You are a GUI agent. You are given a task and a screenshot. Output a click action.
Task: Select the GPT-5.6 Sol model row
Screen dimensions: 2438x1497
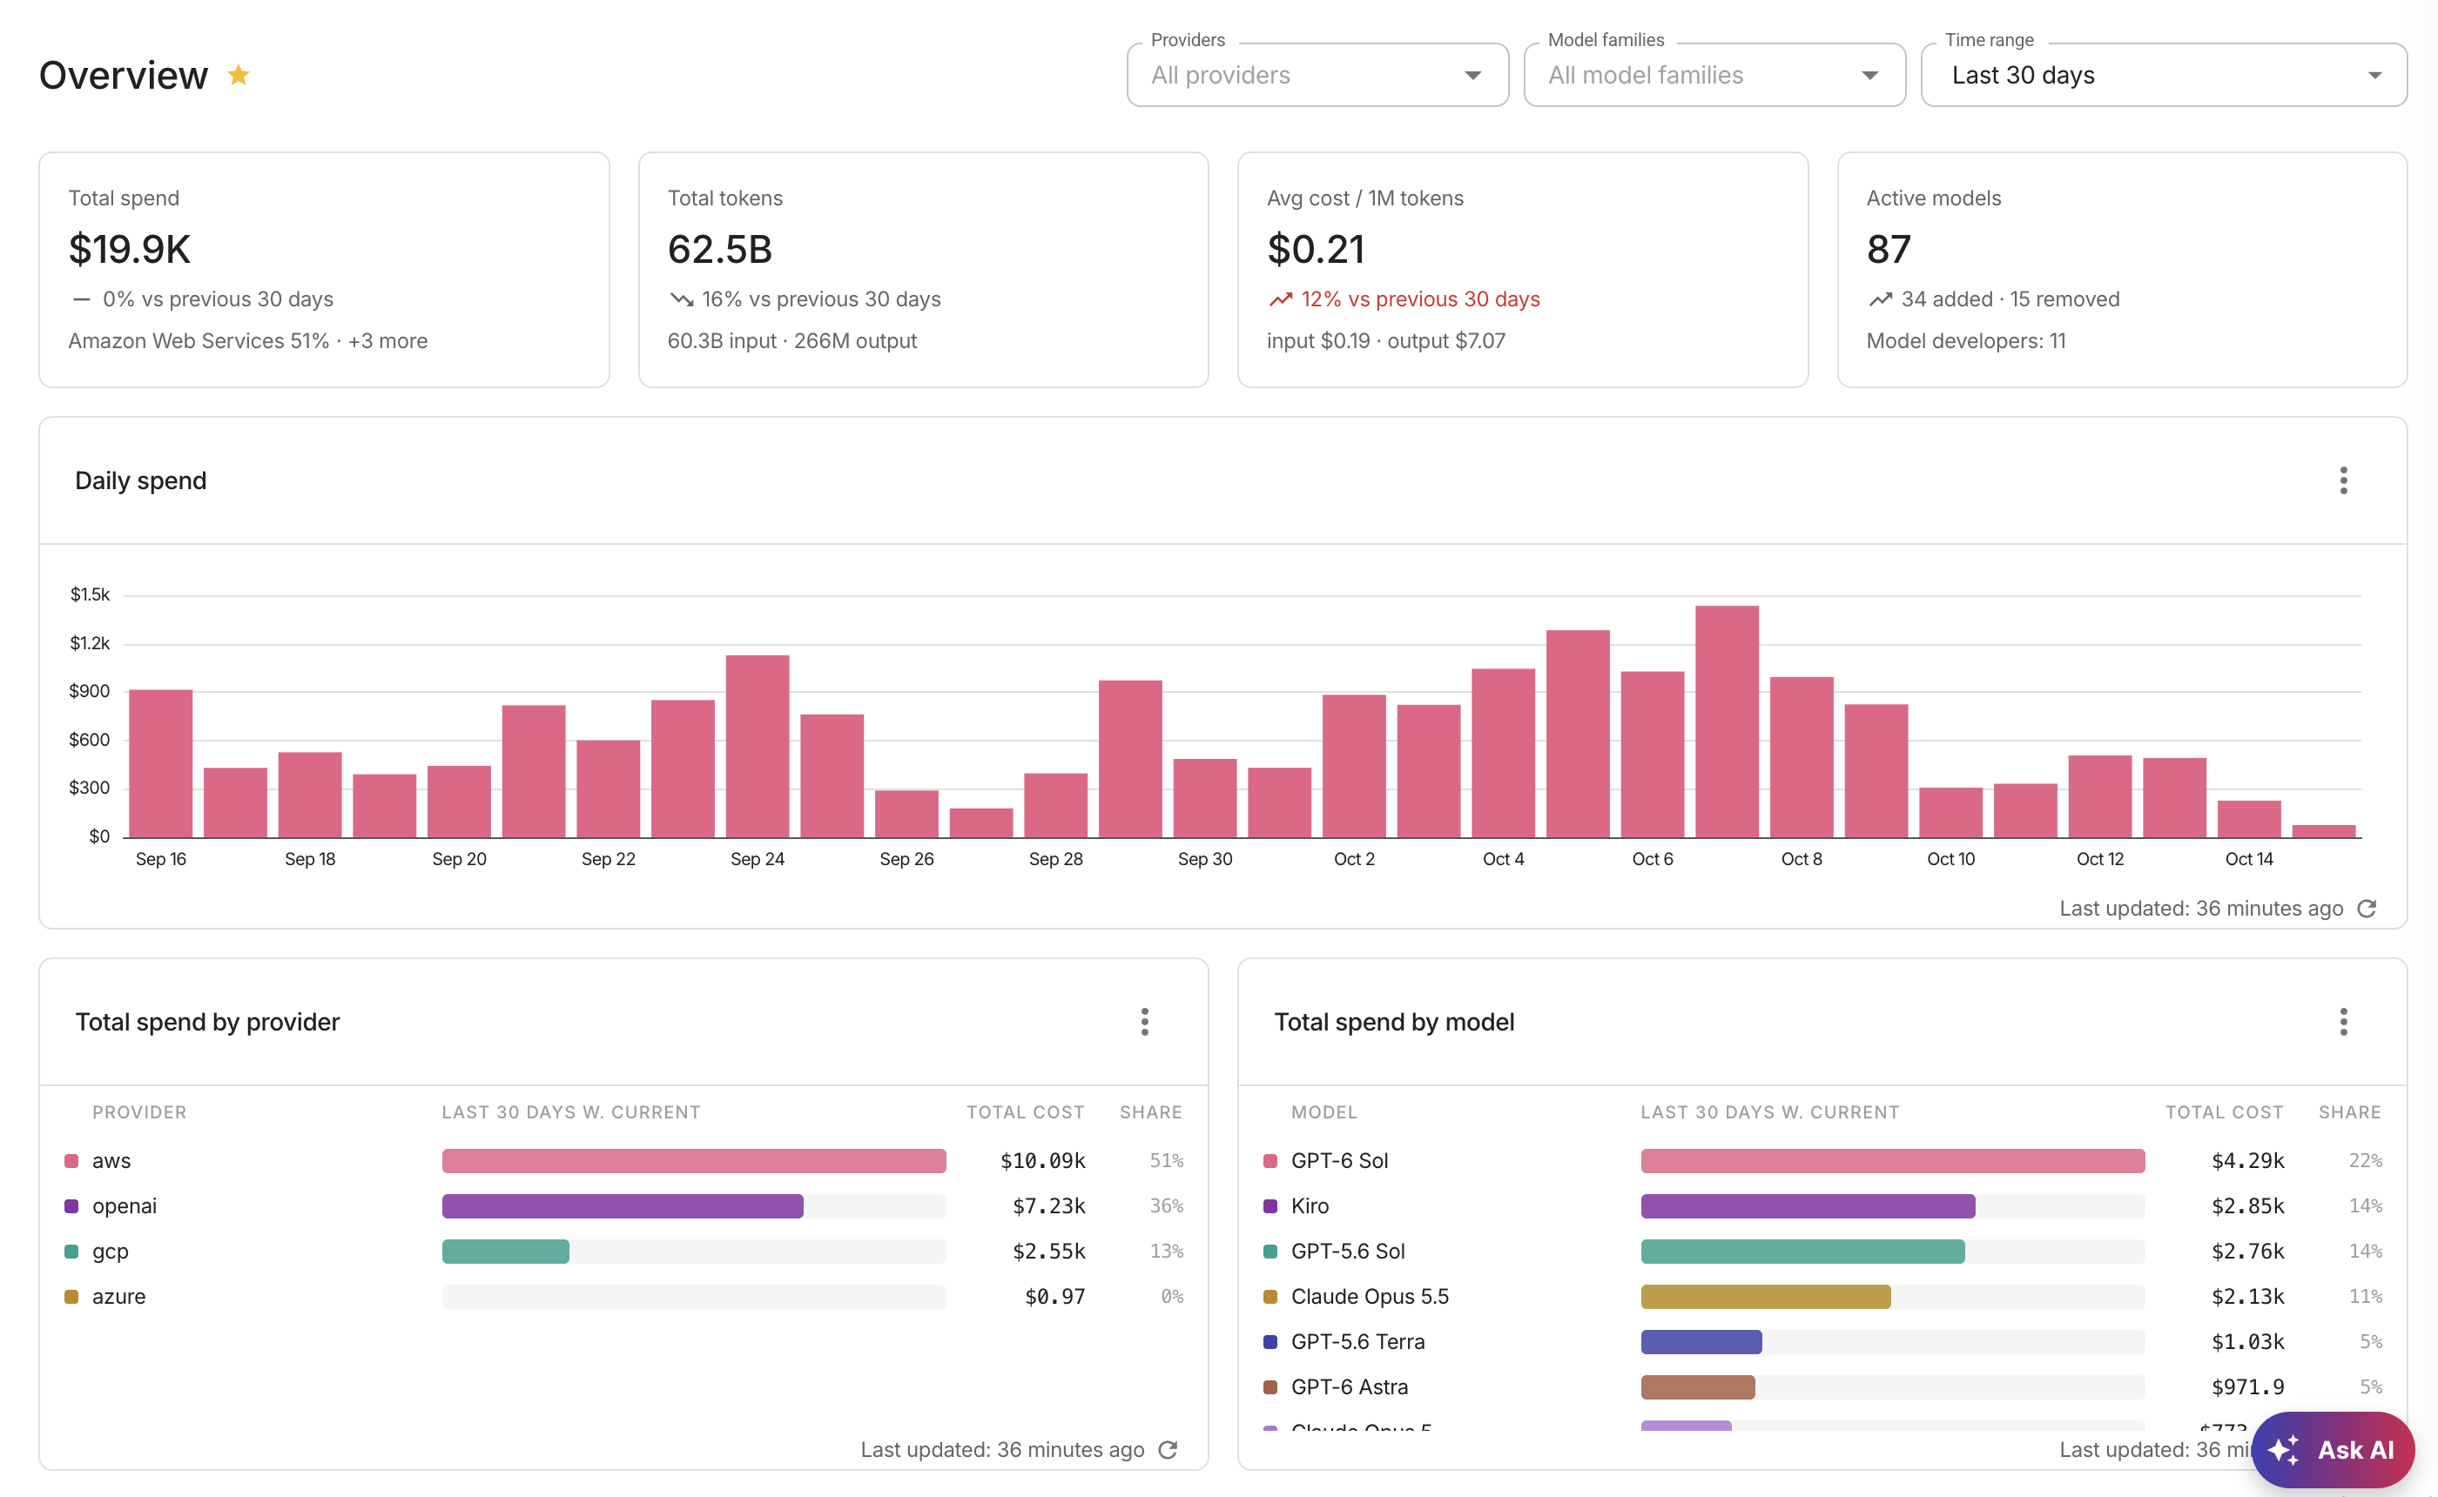[1822, 1252]
